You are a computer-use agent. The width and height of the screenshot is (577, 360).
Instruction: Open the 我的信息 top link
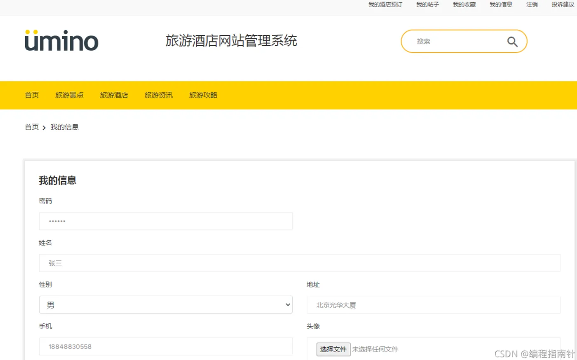pyautogui.click(x=501, y=5)
